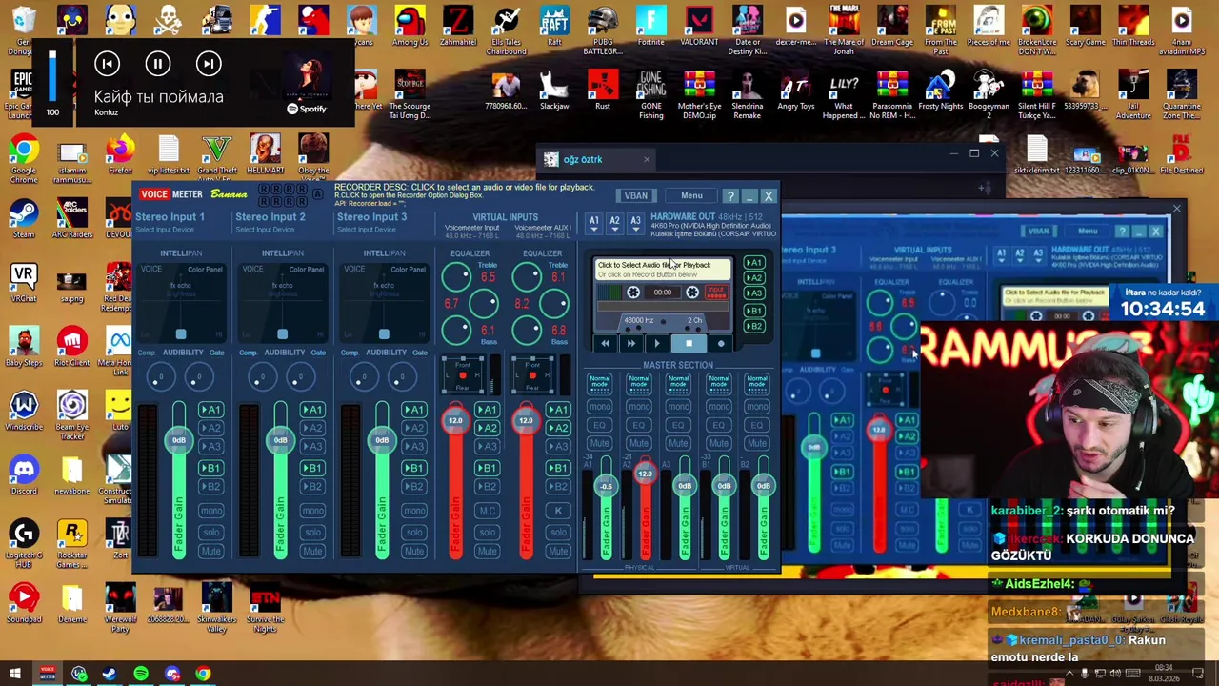Open VRChat desktop shortcut
1219x686 pixels.
24,281
